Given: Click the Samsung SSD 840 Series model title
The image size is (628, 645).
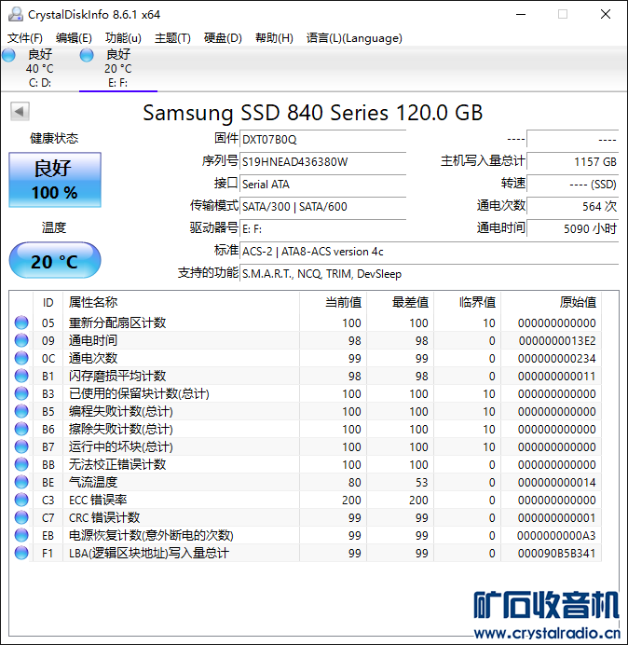Looking at the screenshot, I should [312, 113].
